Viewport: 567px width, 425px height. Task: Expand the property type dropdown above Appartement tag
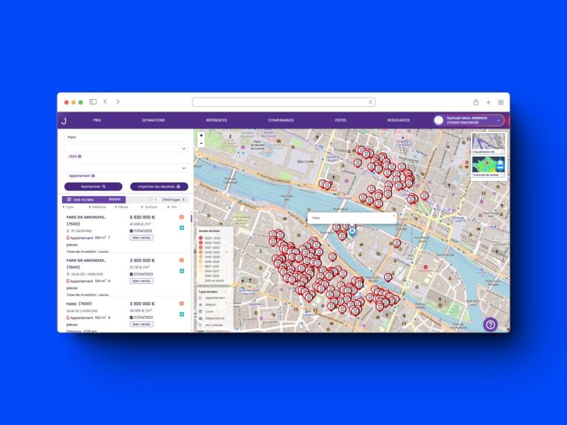point(183,168)
